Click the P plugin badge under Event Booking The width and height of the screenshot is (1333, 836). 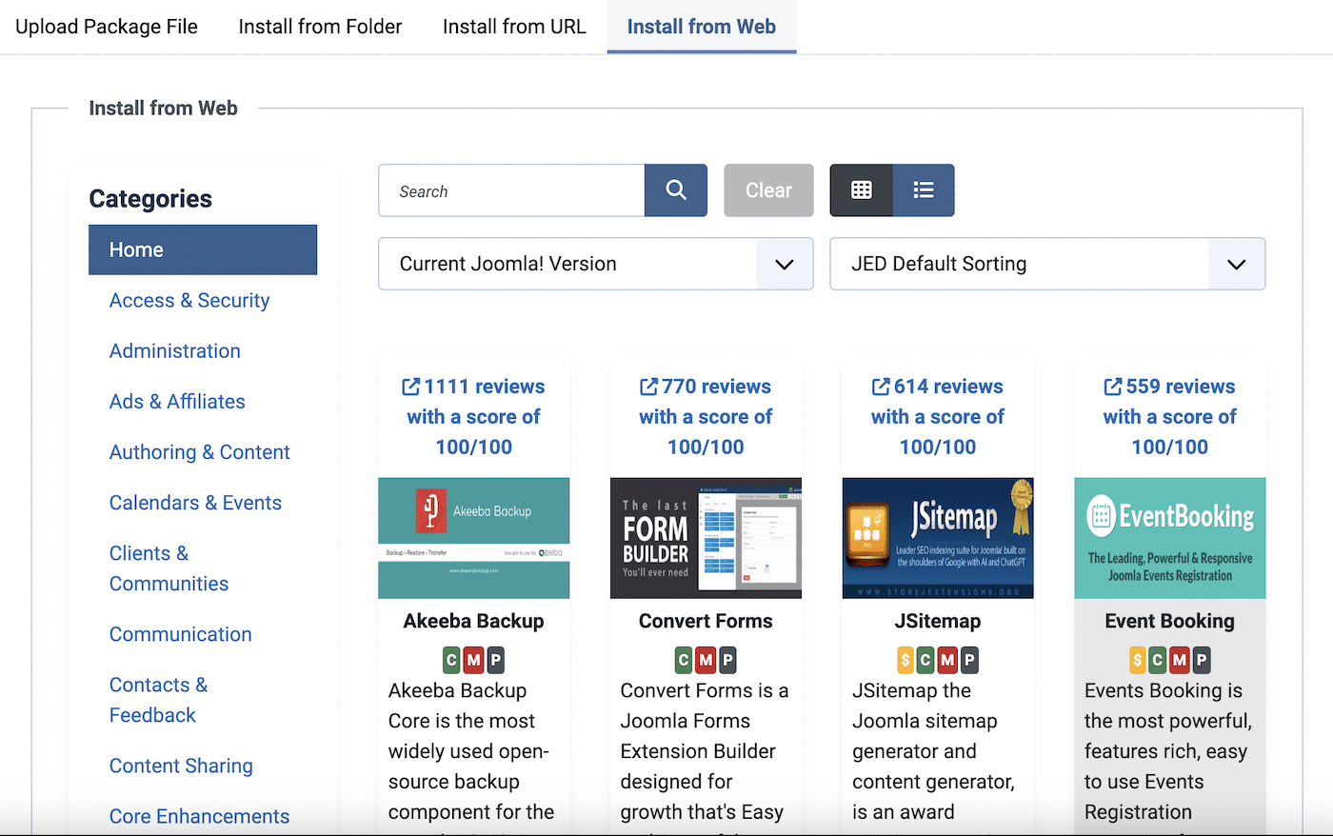pos(1200,659)
